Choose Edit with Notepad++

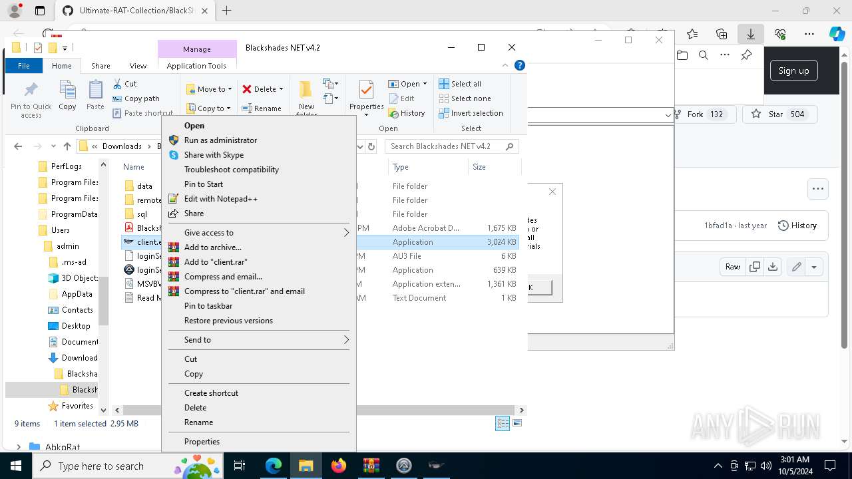click(259, 199)
